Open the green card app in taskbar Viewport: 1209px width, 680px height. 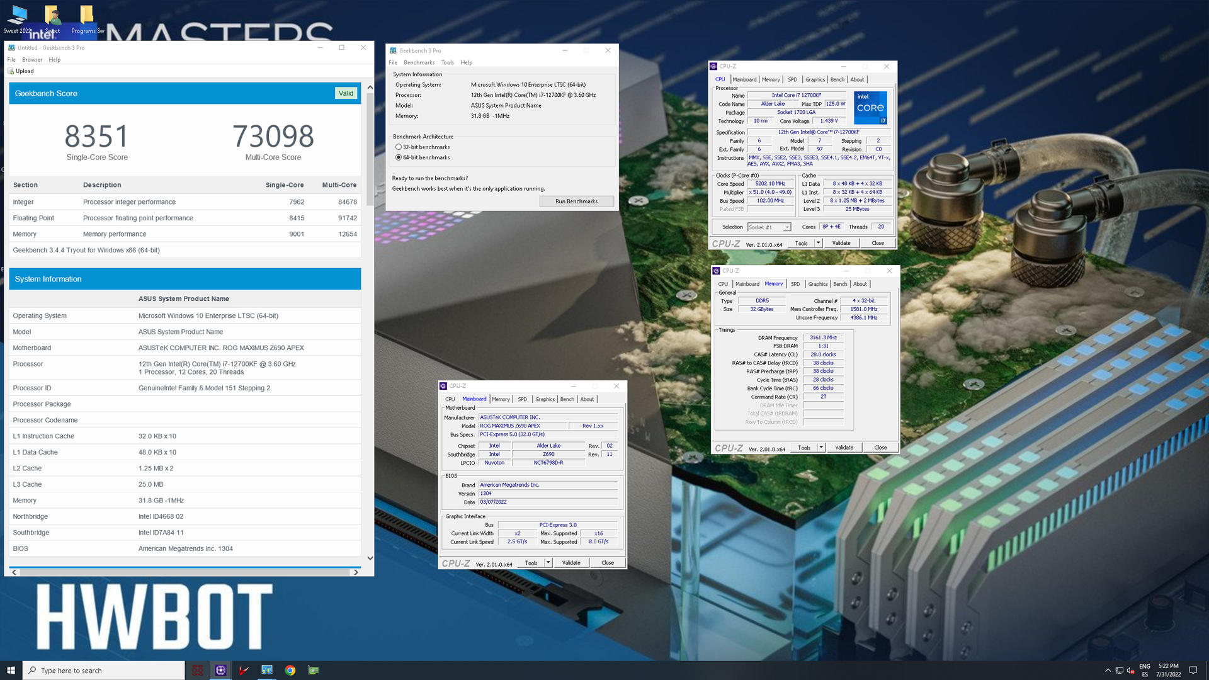(314, 671)
